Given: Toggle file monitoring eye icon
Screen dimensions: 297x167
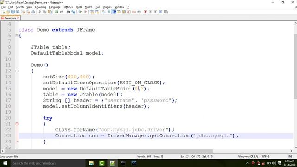Looking at the screenshot, I should click(x=139, y=12).
